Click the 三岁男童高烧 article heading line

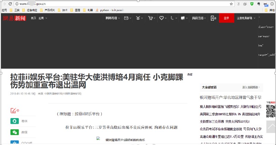click(121, 127)
